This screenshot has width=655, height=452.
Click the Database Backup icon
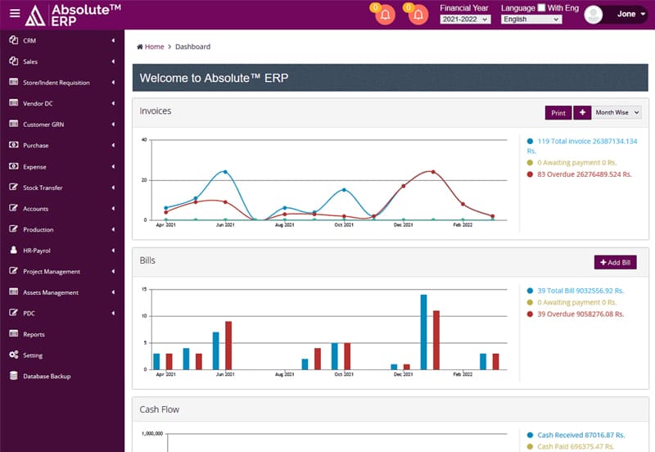[14, 377]
